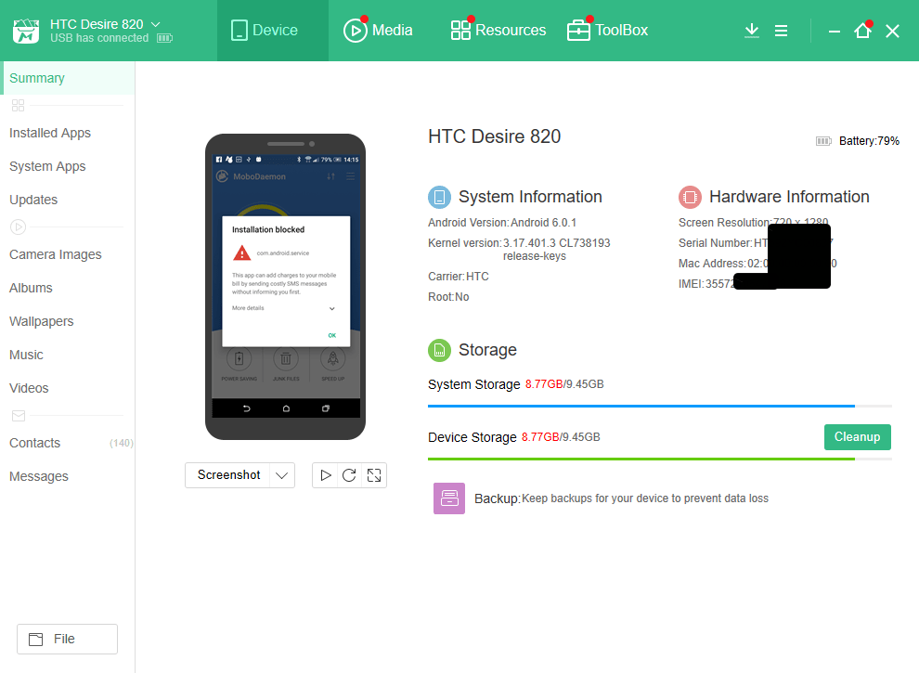The image size is (919, 673).
Task: Click the Hardware Information chip icon
Action: pos(691,197)
